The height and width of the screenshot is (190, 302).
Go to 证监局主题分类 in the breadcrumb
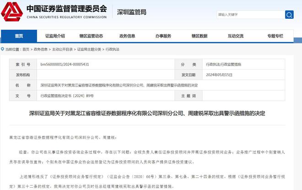[x=89, y=49]
